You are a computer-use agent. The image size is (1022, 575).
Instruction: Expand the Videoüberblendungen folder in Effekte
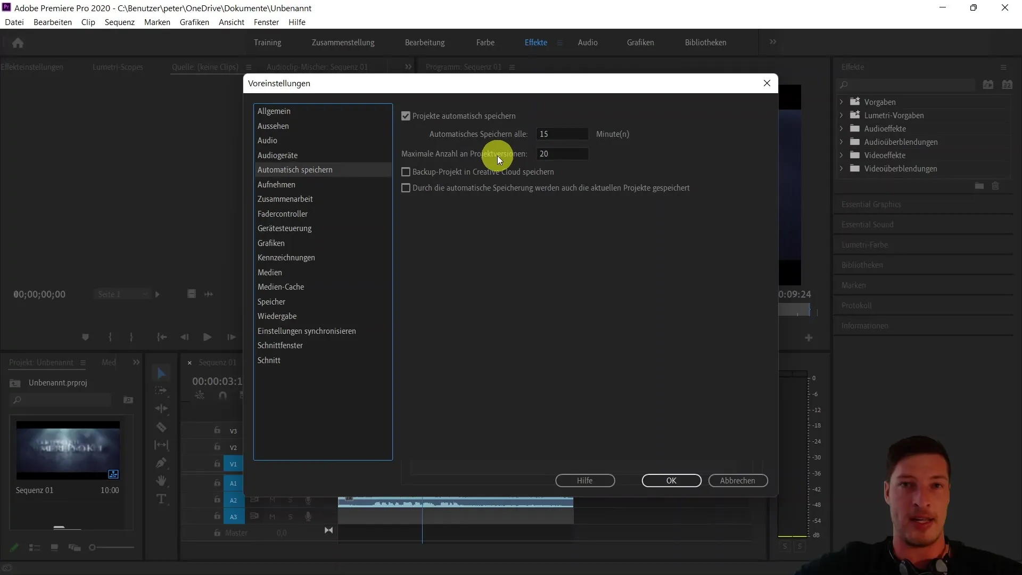pos(840,168)
